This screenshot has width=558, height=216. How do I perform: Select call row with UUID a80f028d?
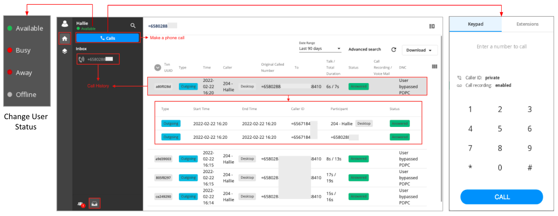click(288, 86)
